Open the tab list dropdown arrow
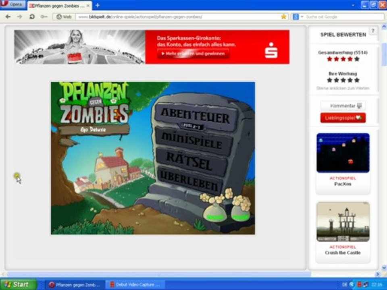Viewport: 387px width, 290px height. 353,5
